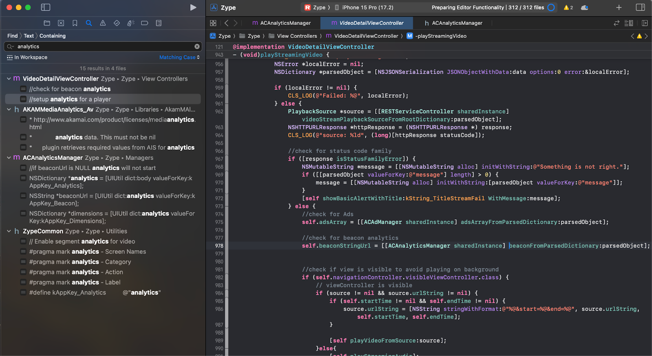Collapse ZypeCommon results group

point(9,231)
